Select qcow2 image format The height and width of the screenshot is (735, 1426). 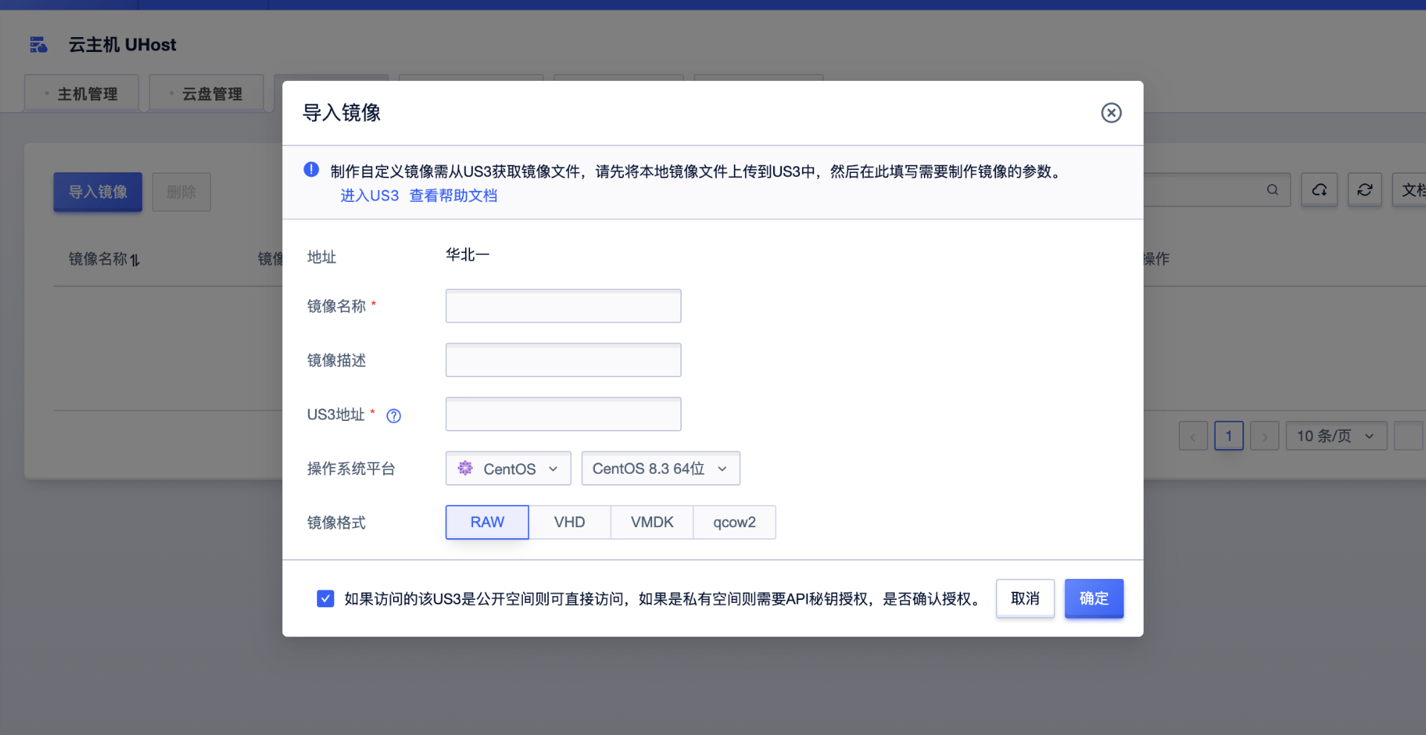pos(734,522)
